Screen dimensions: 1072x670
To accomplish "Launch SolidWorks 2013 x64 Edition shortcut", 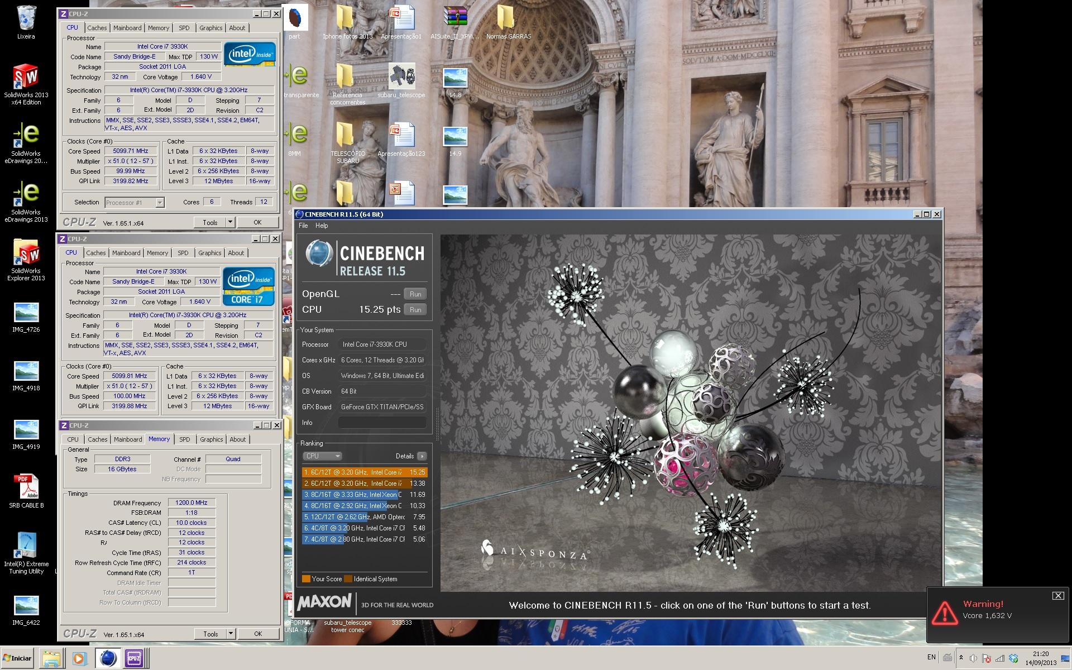I will (26, 84).
